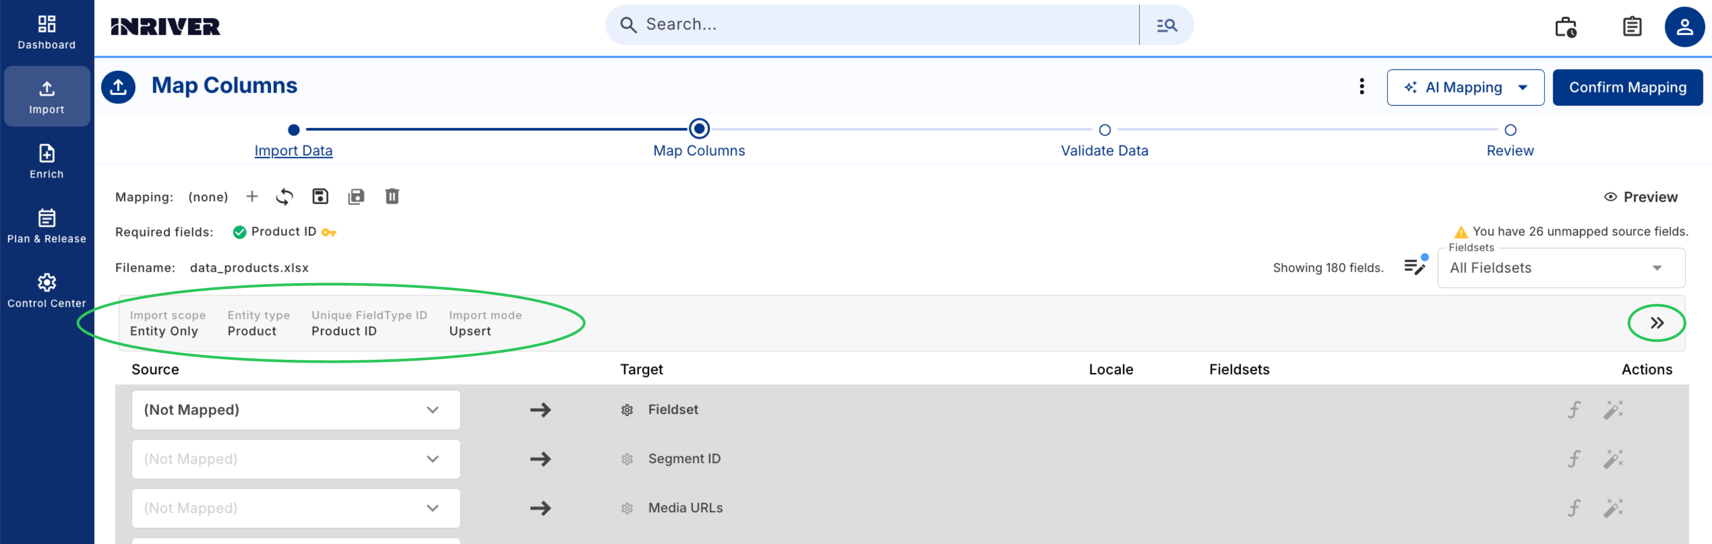The image size is (1712, 544).
Task: Select the Review step circle
Action: [1510, 130]
